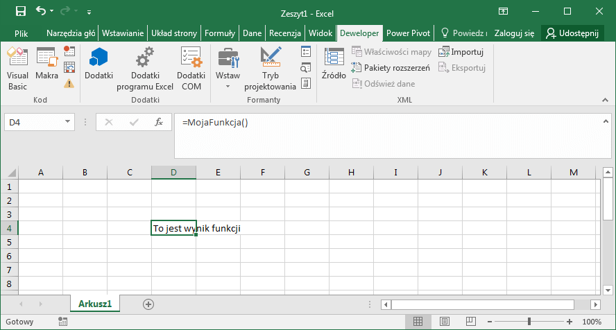Open the undo history dropdown arrow
Image resolution: width=616 pixels, height=330 pixels.
[x=52, y=11]
